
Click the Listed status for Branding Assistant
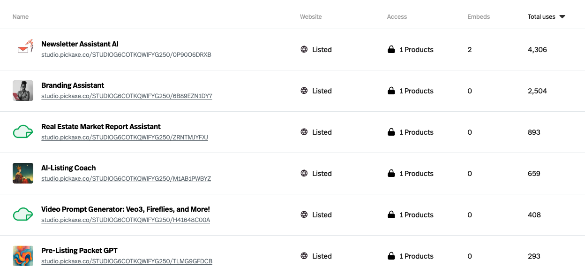pyautogui.click(x=322, y=91)
